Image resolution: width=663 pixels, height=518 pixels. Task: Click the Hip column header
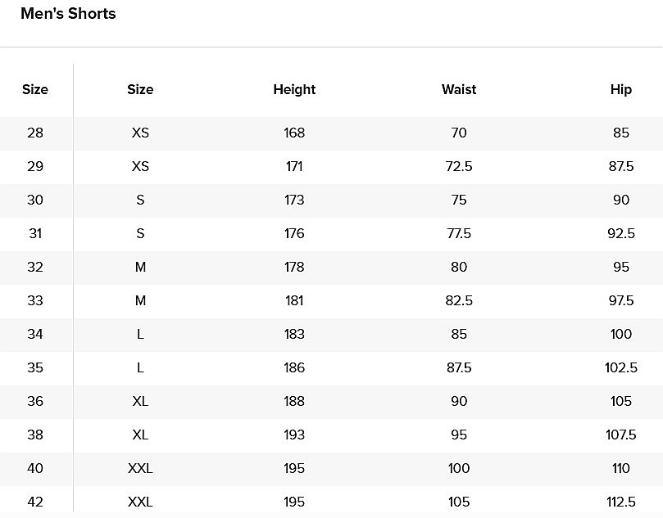coord(621,90)
